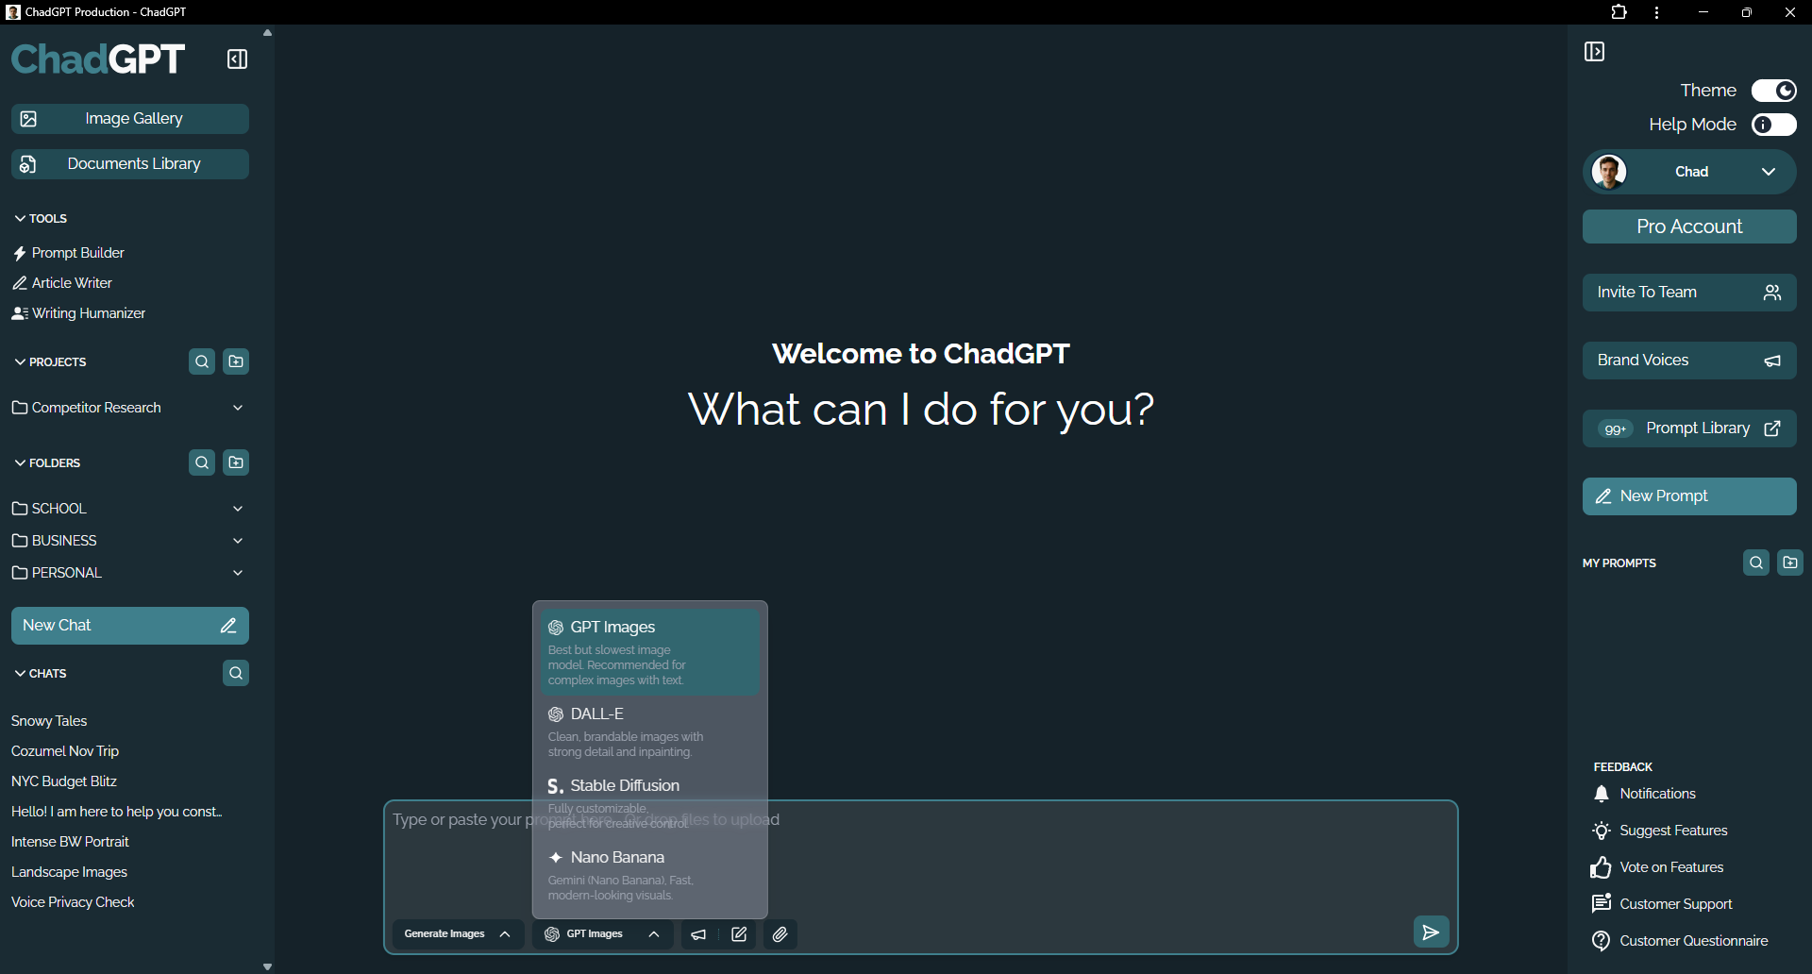Open the Article Writer tool
This screenshot has height=974, width=1812.
pyautogui.click(x=71, y=282)
